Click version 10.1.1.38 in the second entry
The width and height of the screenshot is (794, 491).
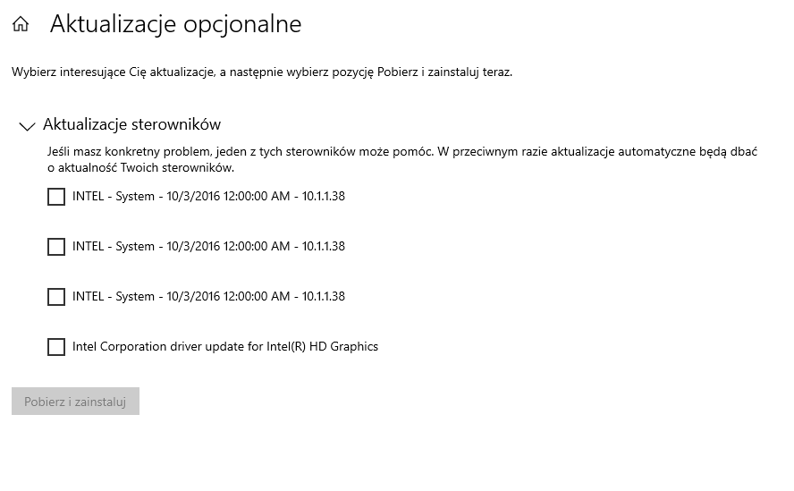coord(324,246)
